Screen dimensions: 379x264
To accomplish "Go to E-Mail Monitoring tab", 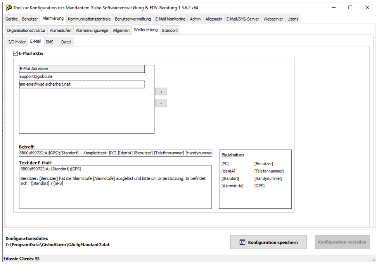I will click(x=170, y=19).
